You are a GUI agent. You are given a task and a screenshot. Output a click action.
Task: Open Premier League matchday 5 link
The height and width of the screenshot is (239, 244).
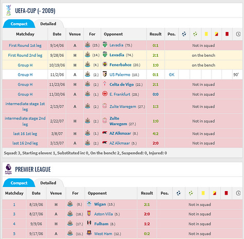14,233
